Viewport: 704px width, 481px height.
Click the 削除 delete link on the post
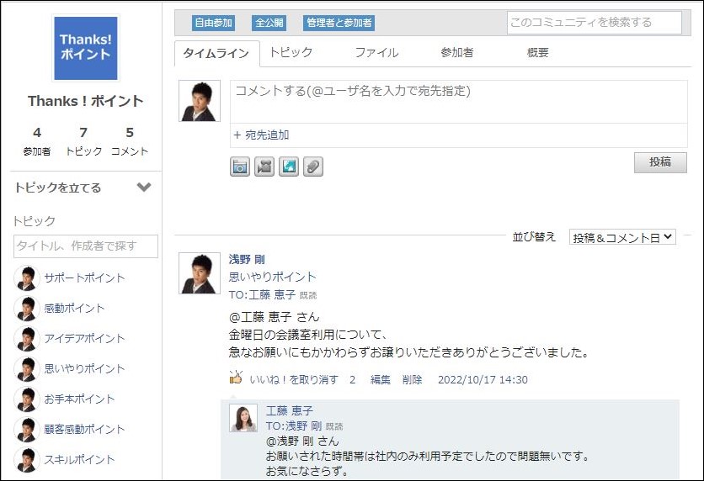tap(412, 380)
